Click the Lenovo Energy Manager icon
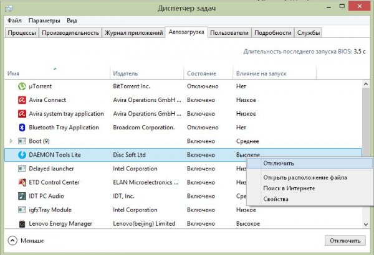The image size is (374, 255). (22, 224)
